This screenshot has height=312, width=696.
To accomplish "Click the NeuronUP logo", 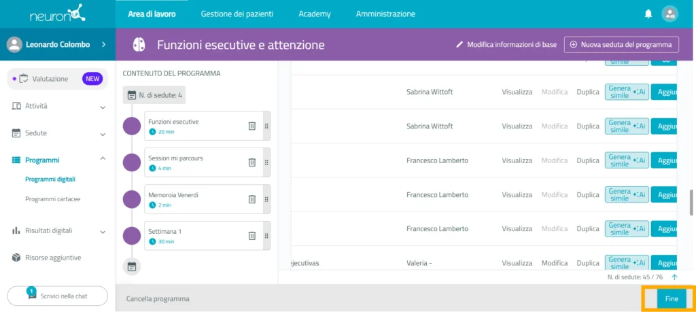I will [58, 14].
